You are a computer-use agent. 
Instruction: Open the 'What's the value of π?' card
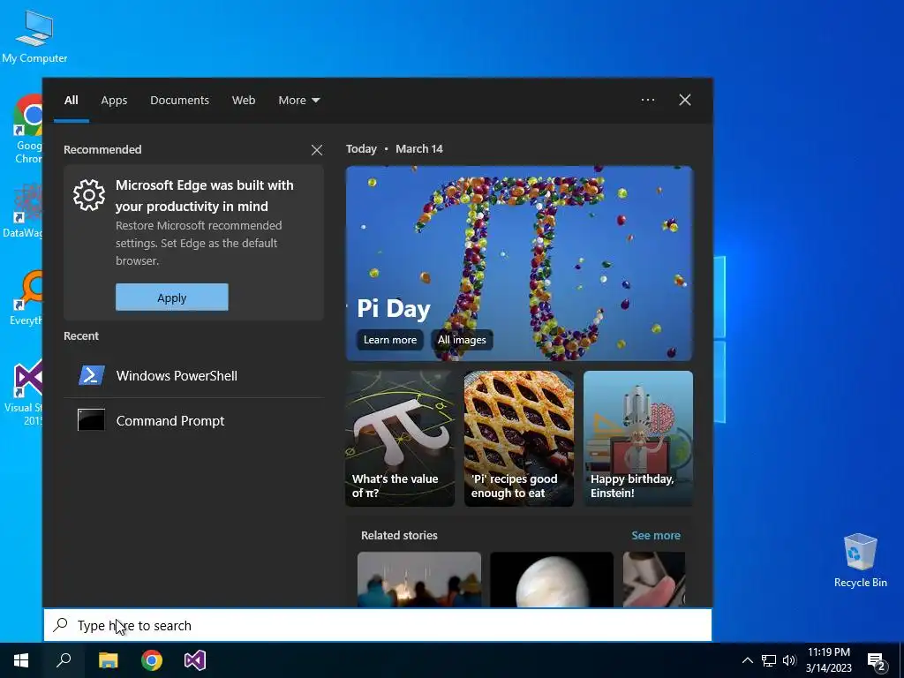pos(400,439)
